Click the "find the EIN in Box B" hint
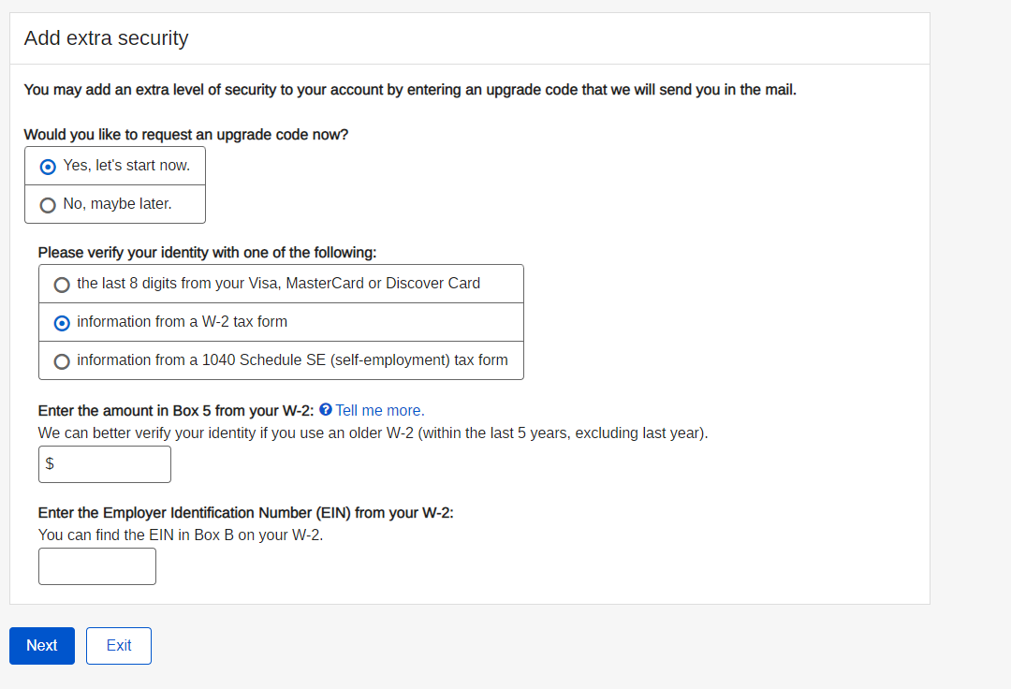 pos(181,535)
